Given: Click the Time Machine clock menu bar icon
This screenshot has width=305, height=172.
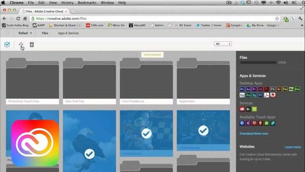Looking at the screenshot, I should point(257,3).
